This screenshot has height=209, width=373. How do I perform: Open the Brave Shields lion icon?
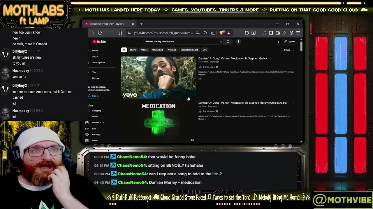222,33
